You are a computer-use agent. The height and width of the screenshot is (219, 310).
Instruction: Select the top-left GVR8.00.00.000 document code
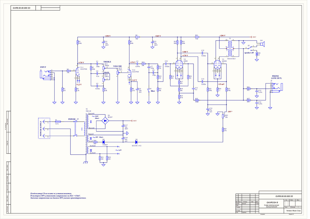coord(22,8)
